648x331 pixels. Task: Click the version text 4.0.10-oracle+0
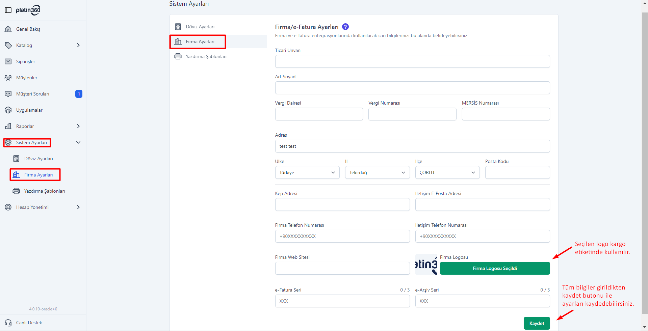click(43, 309)
